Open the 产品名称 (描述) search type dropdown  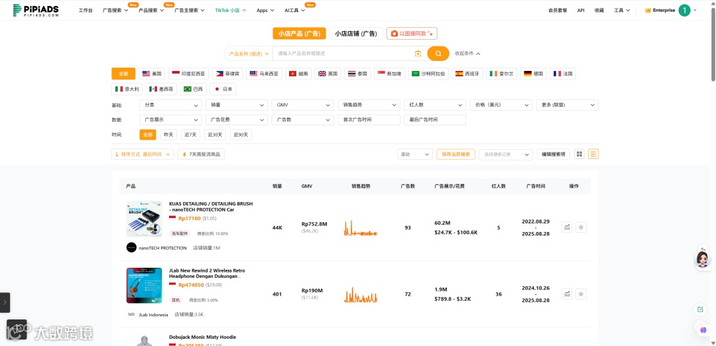(249, 54)
